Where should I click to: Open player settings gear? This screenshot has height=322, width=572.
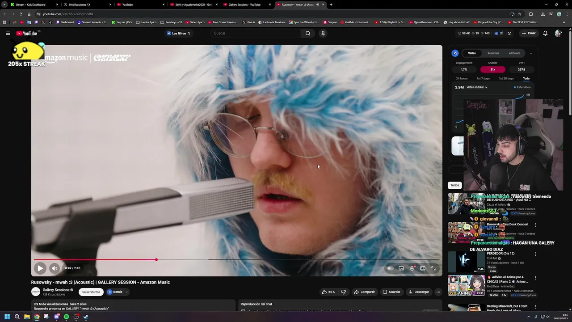point(412,268)
